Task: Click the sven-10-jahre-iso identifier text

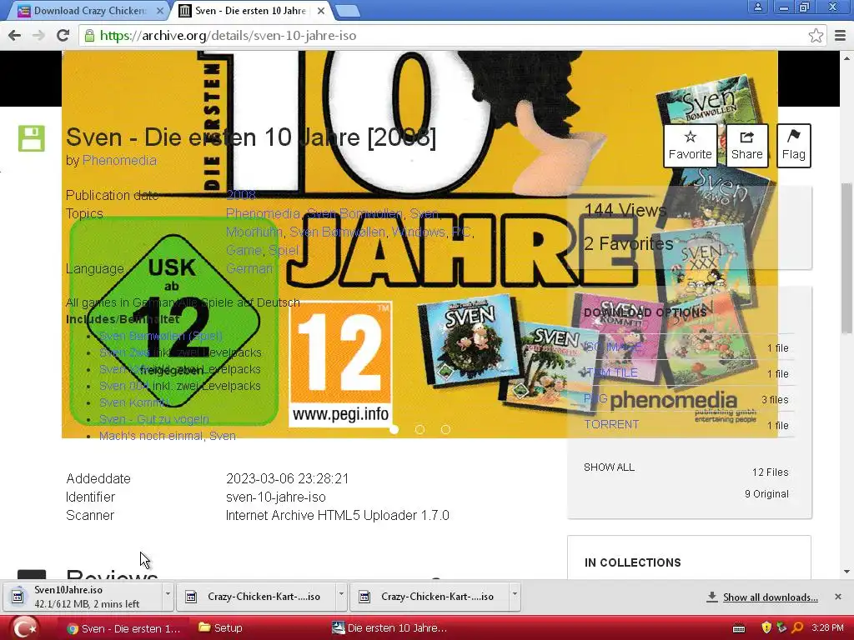Action: [x=275, y=497]
